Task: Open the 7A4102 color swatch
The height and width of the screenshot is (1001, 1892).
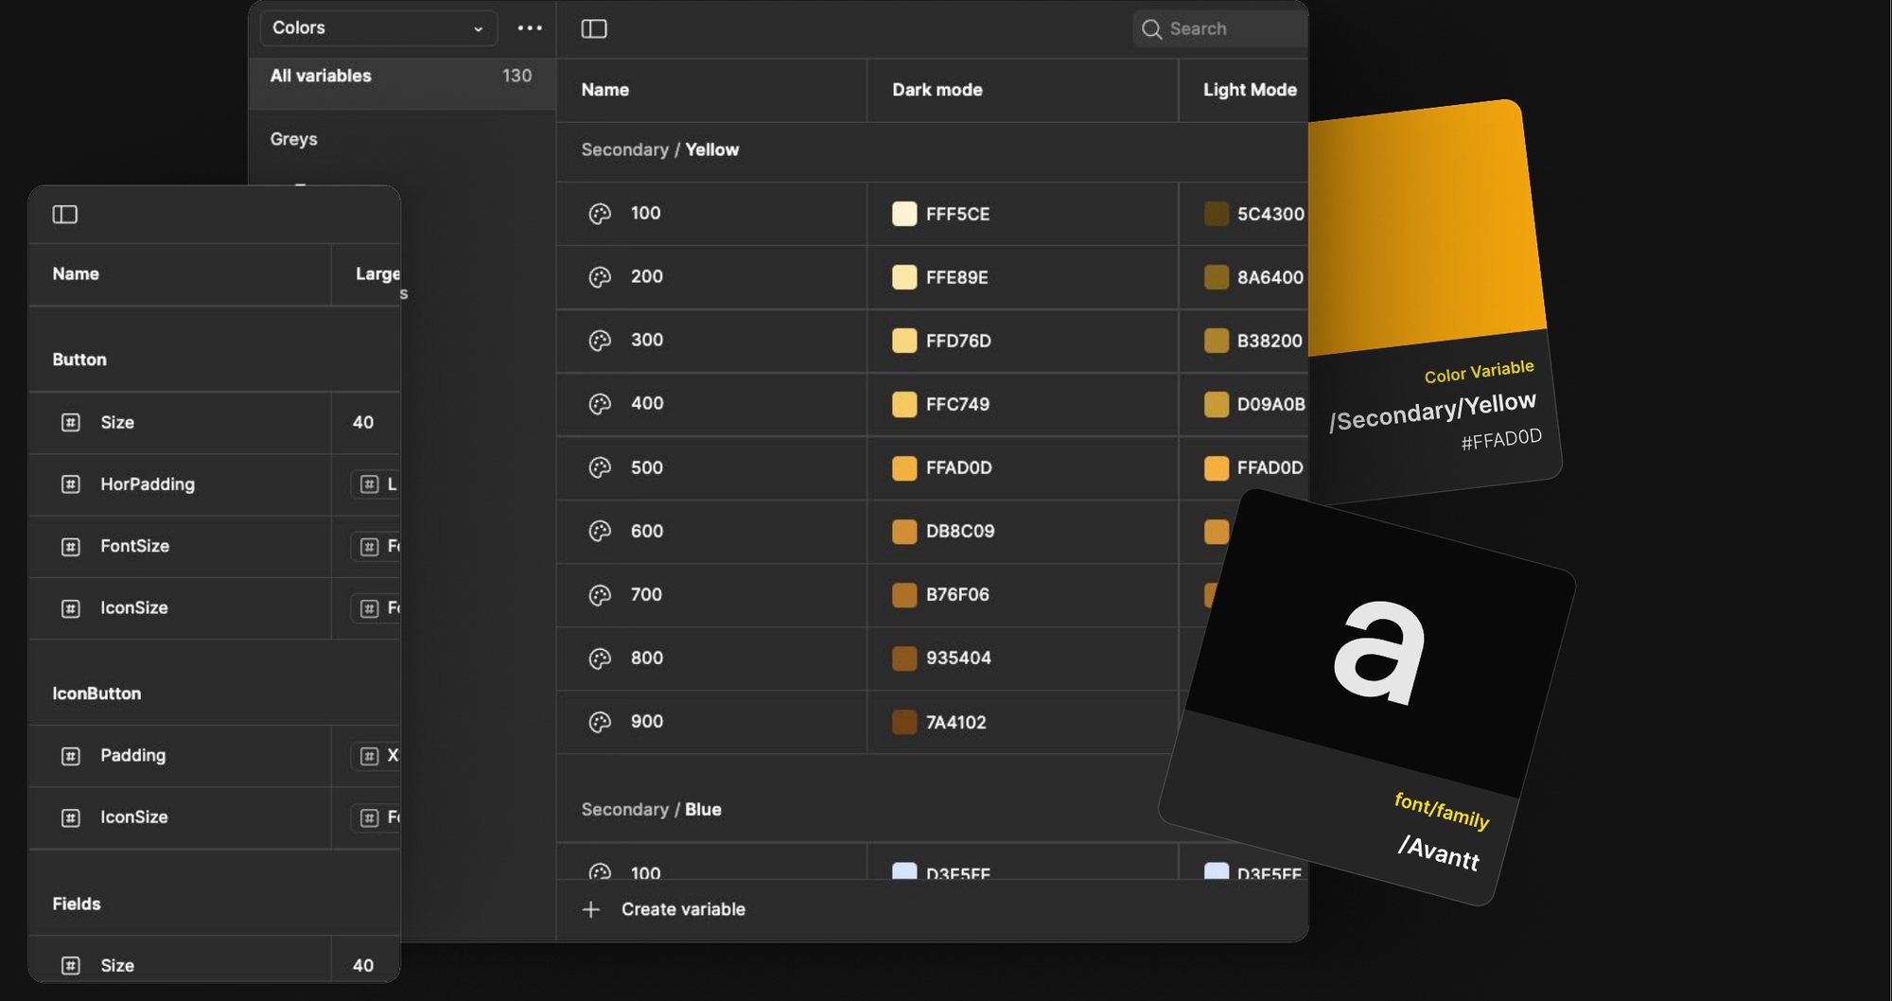Action: [904, 722]
